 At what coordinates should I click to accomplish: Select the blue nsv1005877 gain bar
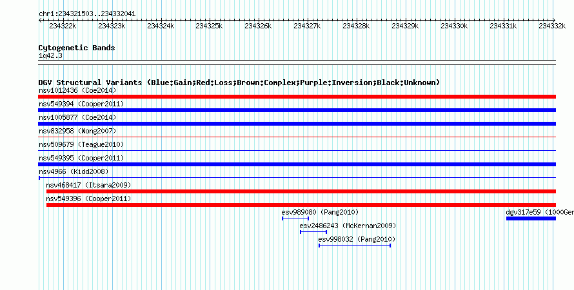point(297,124)
